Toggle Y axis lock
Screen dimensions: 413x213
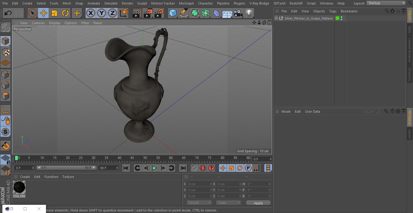pyautogui.click(x=102, y=13)
